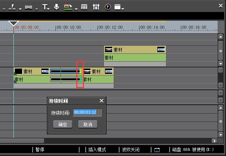226x156 pixels.
Task: Click the duration timecode input field
Action: coord(87,112)
